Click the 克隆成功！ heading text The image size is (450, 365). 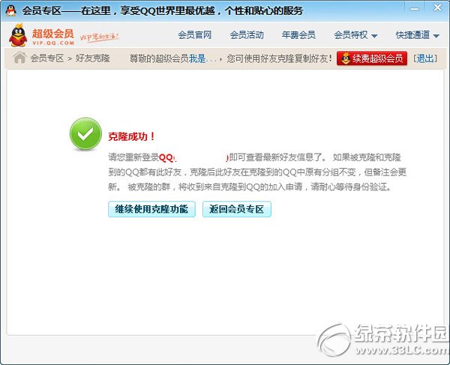pos(132,136)
